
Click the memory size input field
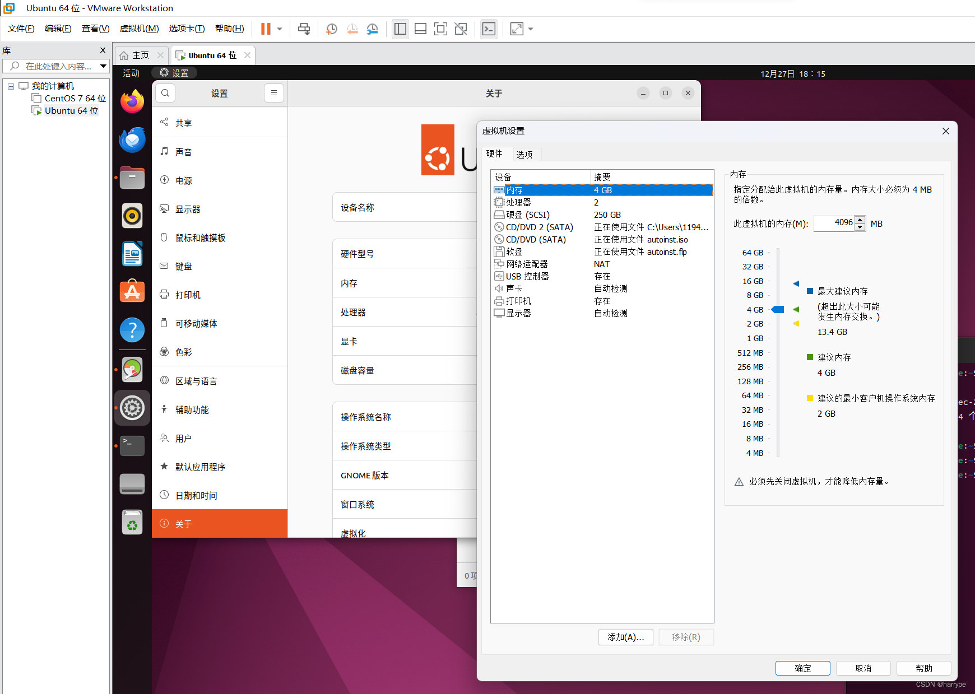pos(834,223)
